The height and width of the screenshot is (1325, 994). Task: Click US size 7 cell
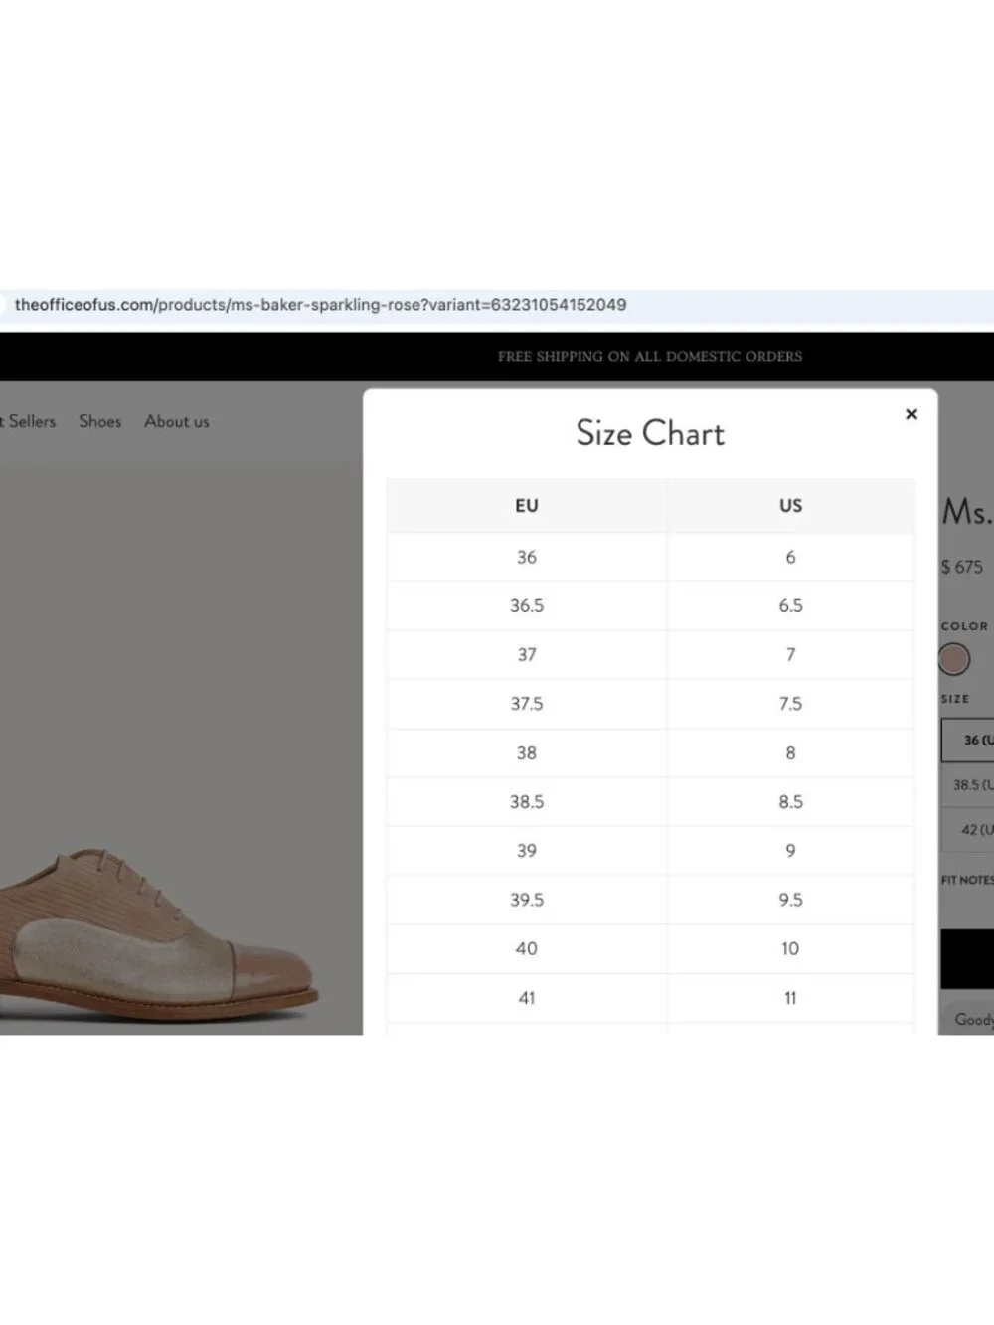[790, 655]
